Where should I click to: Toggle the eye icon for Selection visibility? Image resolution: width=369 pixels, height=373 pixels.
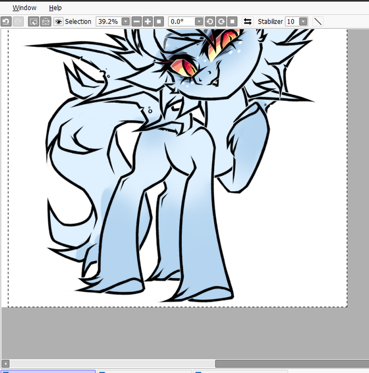[x=58, y=21]
